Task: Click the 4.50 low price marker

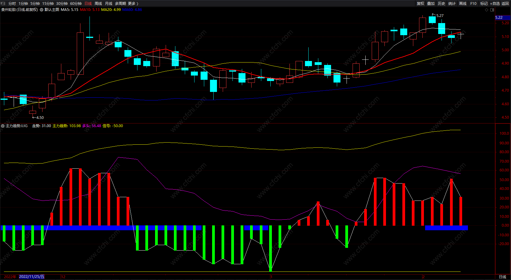Action: click(40, 118)
